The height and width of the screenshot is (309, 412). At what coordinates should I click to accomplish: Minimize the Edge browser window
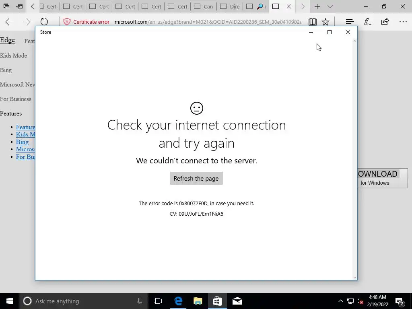366,6
